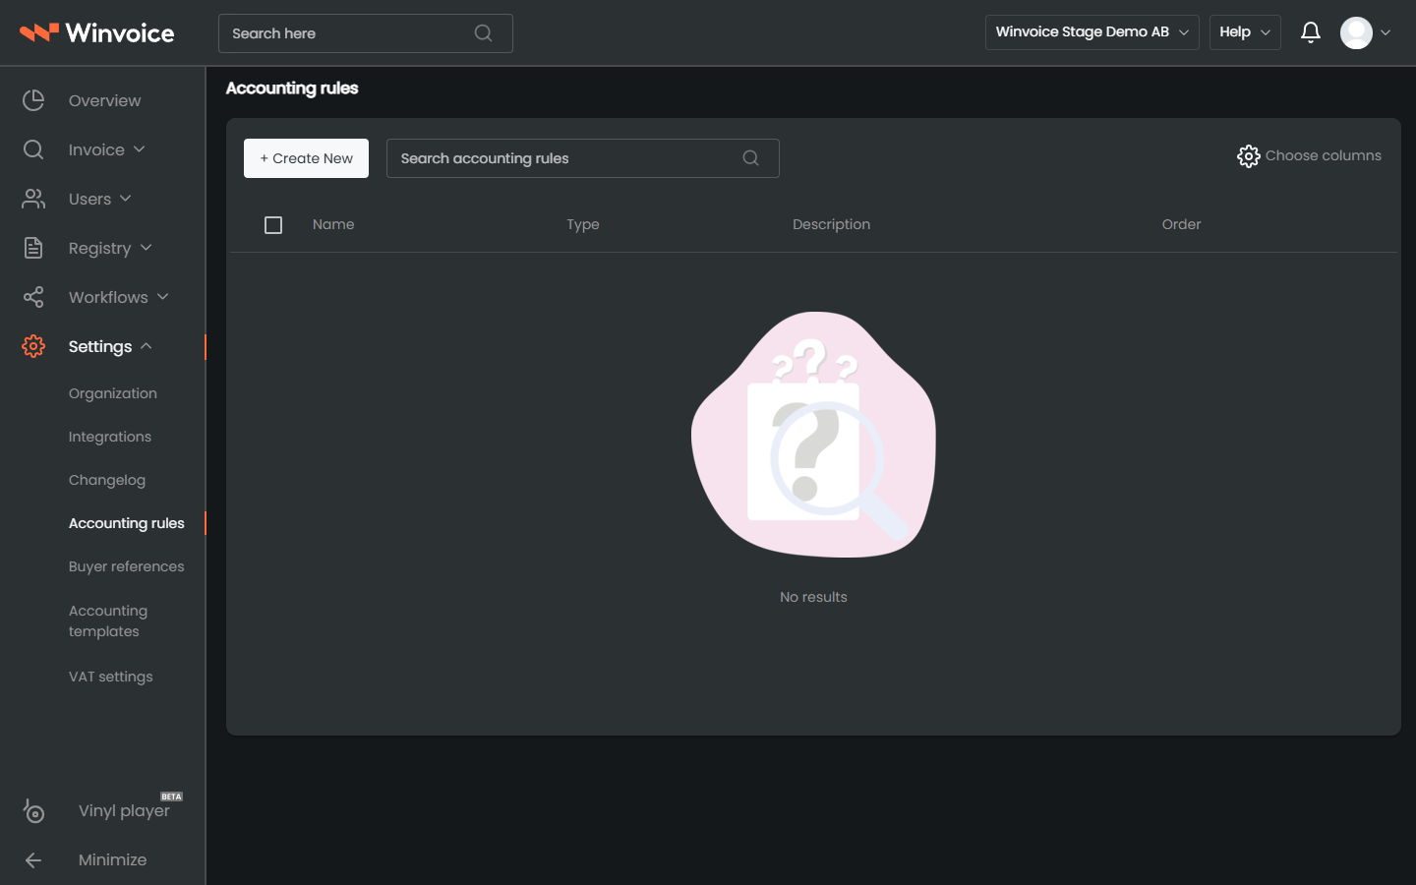Screen dimensions: 1416x885
Task: Click the Invoice magnifier icon in the sidebar
Action: 33,149
